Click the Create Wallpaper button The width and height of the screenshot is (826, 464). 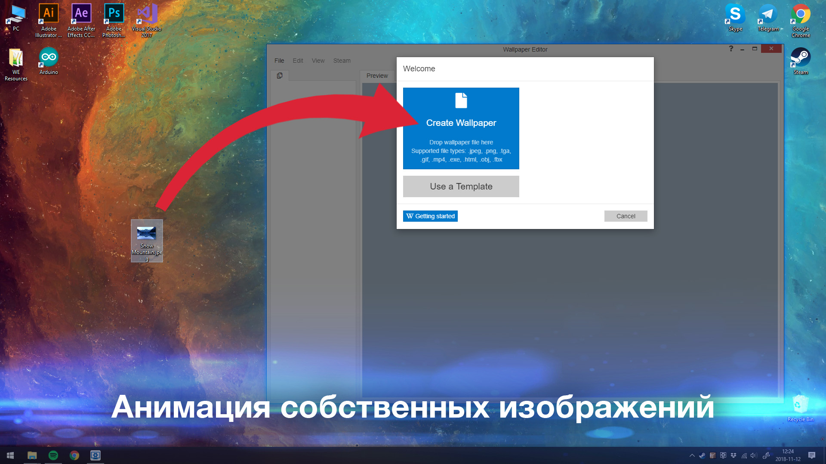pyautogui.click(x=461, y=123)
